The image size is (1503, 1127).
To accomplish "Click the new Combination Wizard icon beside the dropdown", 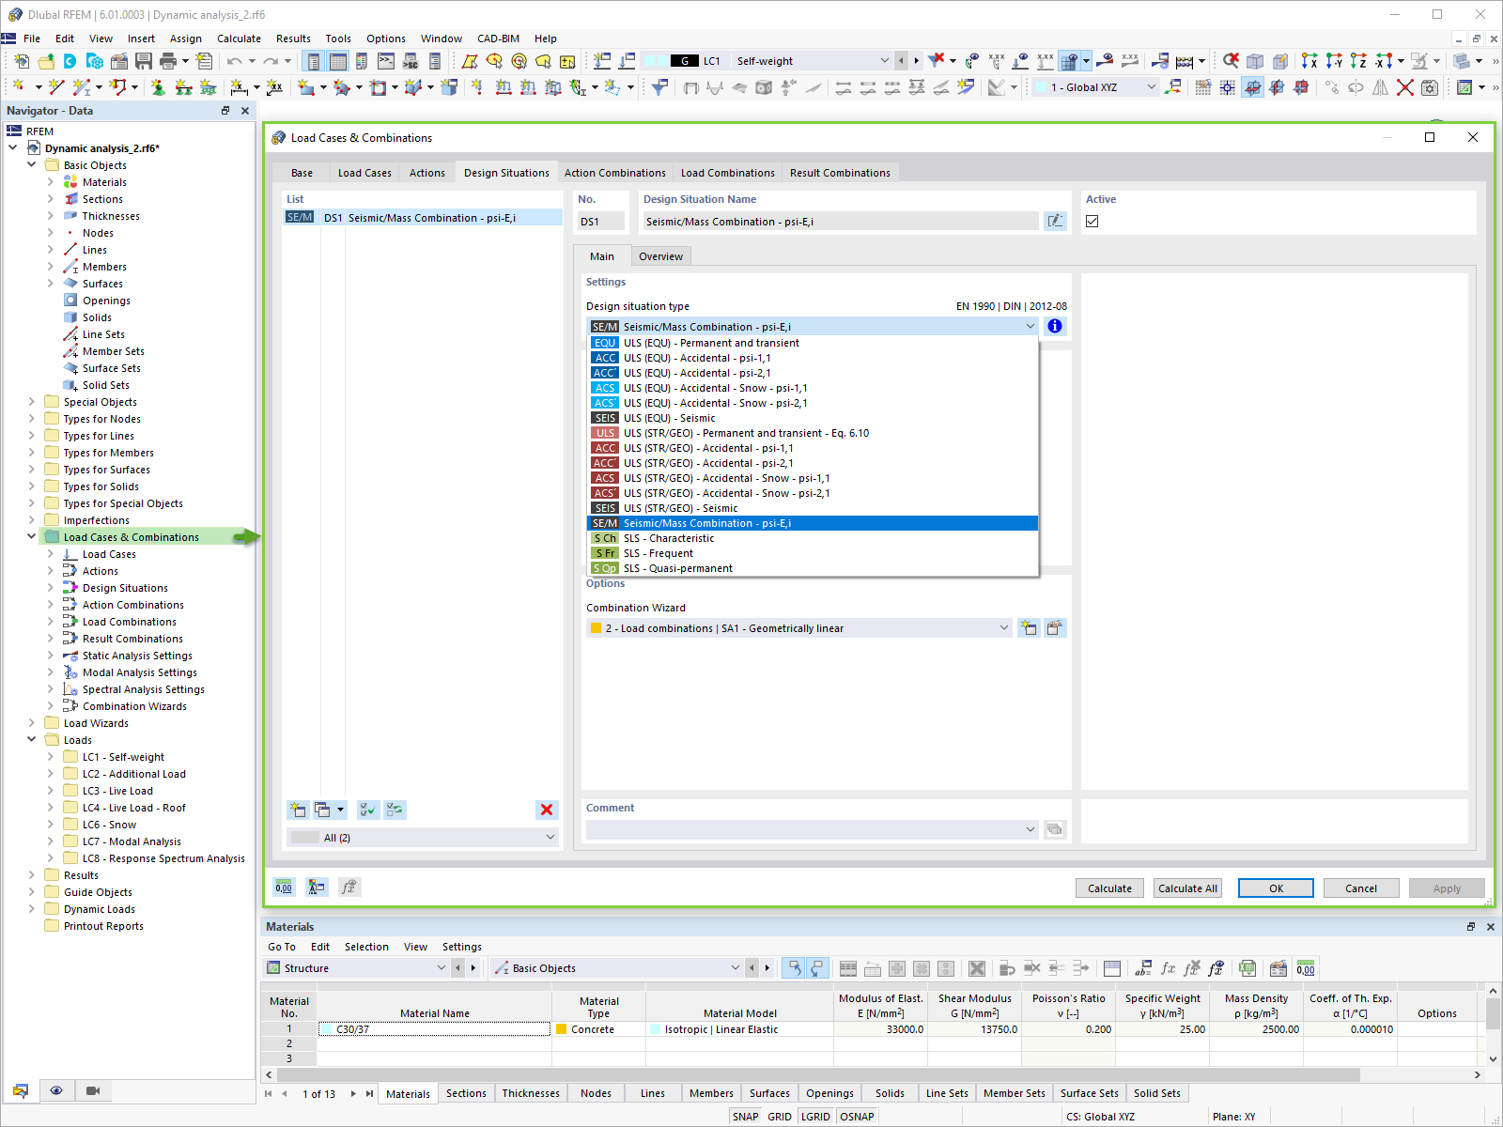I will pyautogui.click(x=1029, y=627).
